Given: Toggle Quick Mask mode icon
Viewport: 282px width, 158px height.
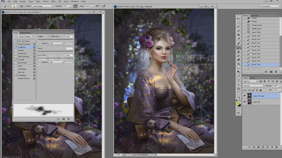Looking at the screenshot, I should (239, 109).
